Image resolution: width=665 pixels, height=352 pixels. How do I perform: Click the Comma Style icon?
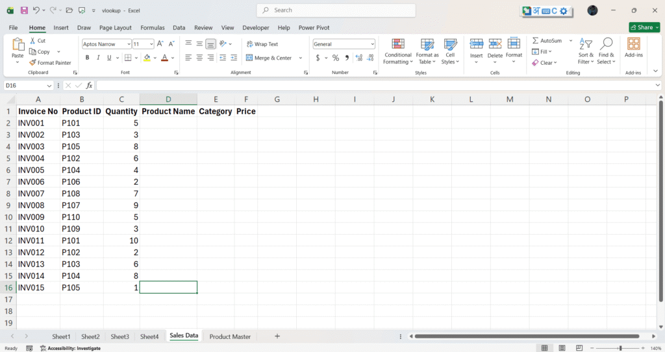click(x=347, y=58)
